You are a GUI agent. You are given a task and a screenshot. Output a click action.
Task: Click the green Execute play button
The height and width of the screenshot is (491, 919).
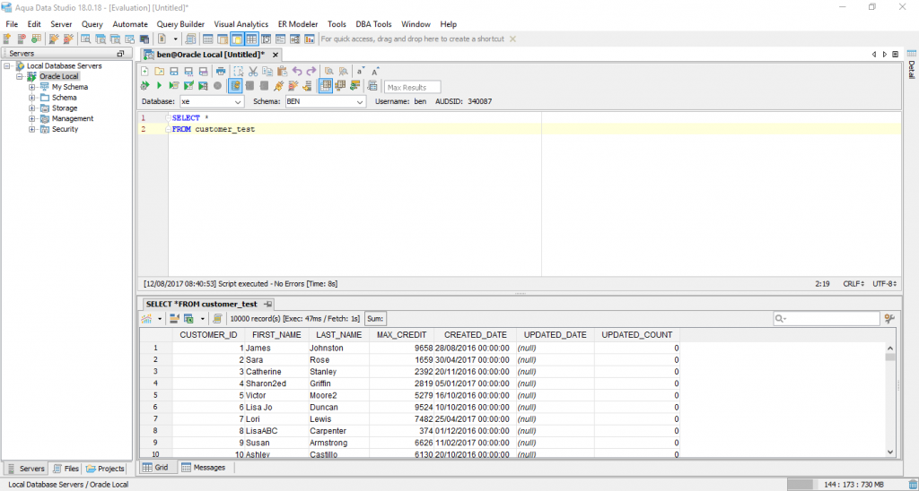[159, 86]
